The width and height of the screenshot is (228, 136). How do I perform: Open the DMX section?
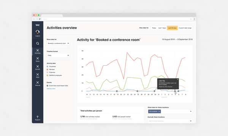[38, 76]
